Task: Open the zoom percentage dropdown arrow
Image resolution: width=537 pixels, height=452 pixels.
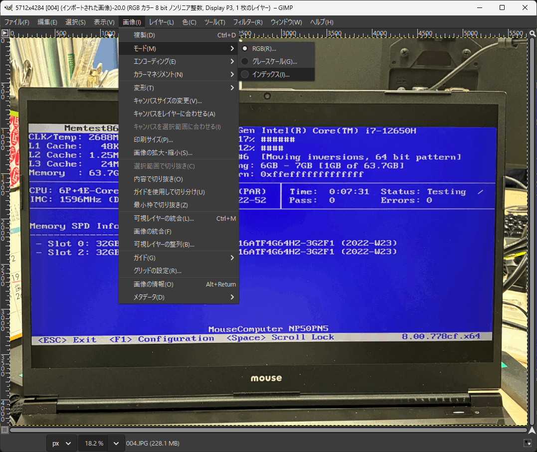Action: pos(116,443)
